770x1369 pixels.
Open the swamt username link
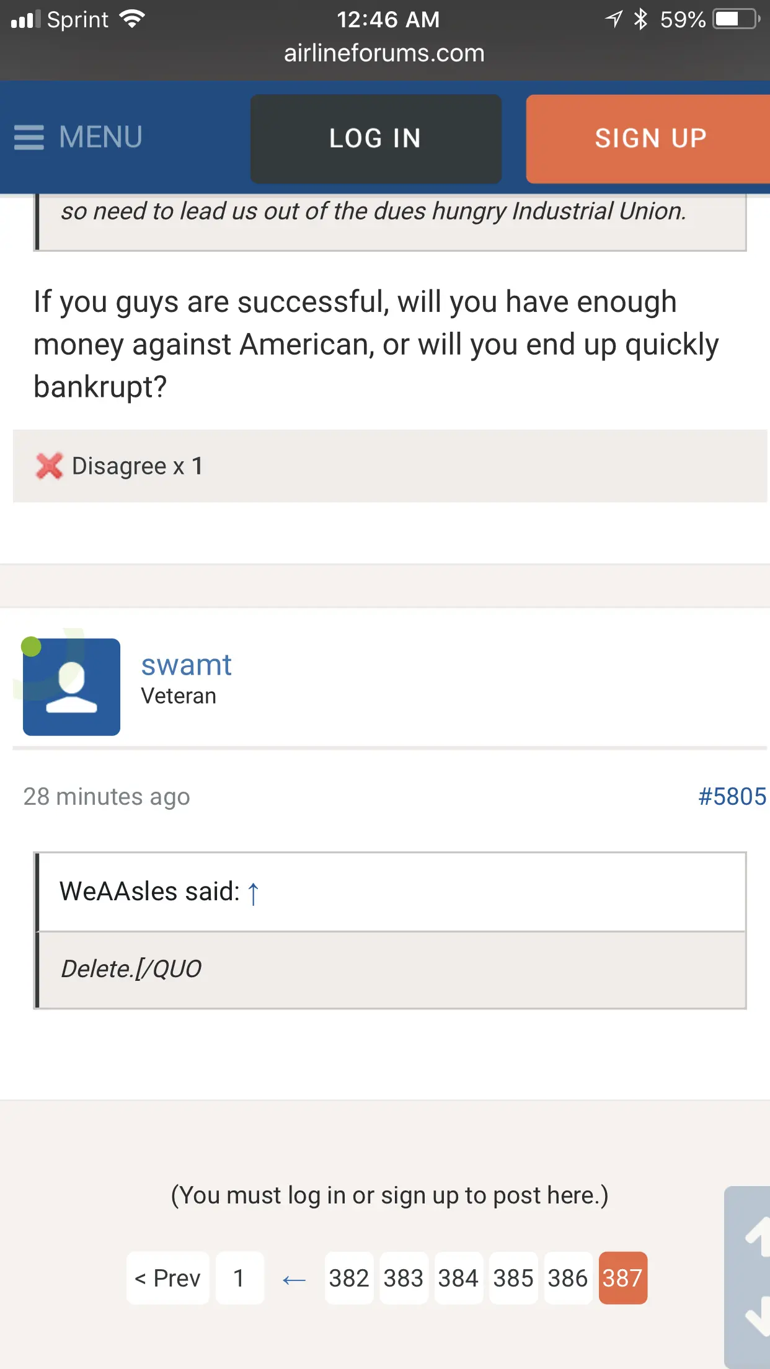pyautogui.click(x=186, y=665)
